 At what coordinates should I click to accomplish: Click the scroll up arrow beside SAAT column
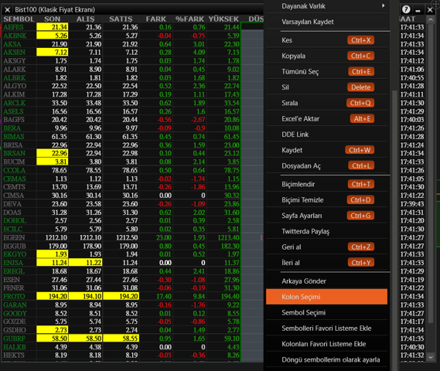431,19
